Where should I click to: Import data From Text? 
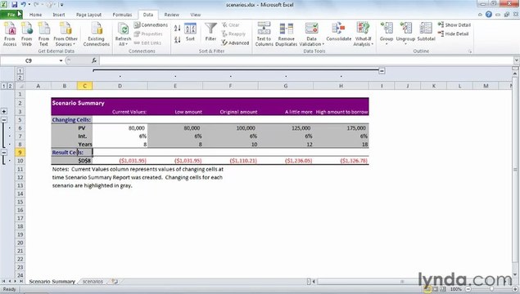coord(43,34)
